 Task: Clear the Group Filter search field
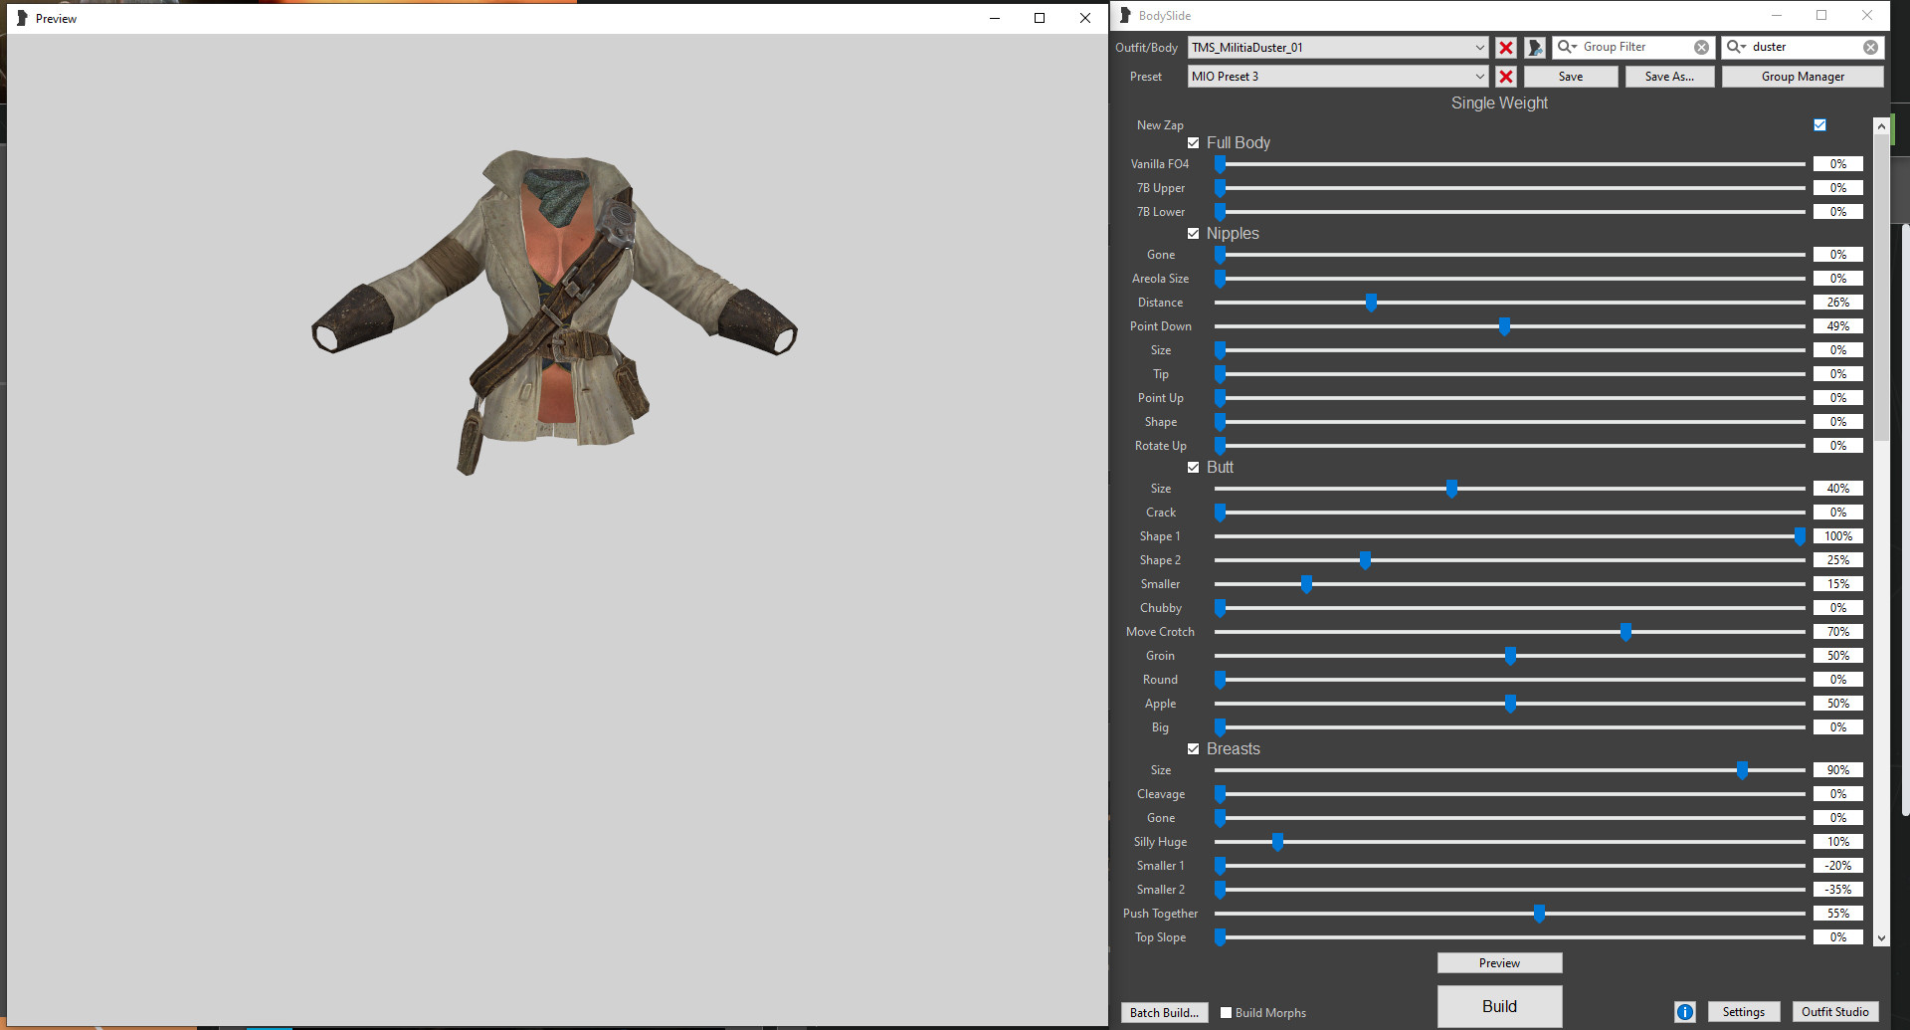pyautogui.click(x=1701, y=48)
